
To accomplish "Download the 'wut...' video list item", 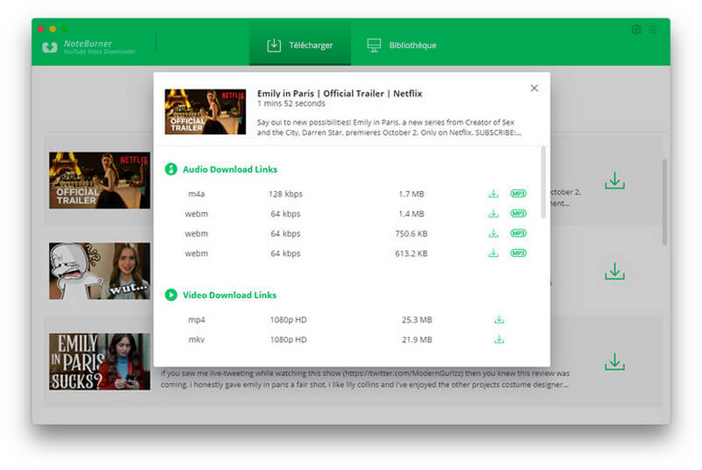I will tap(615, 271).
